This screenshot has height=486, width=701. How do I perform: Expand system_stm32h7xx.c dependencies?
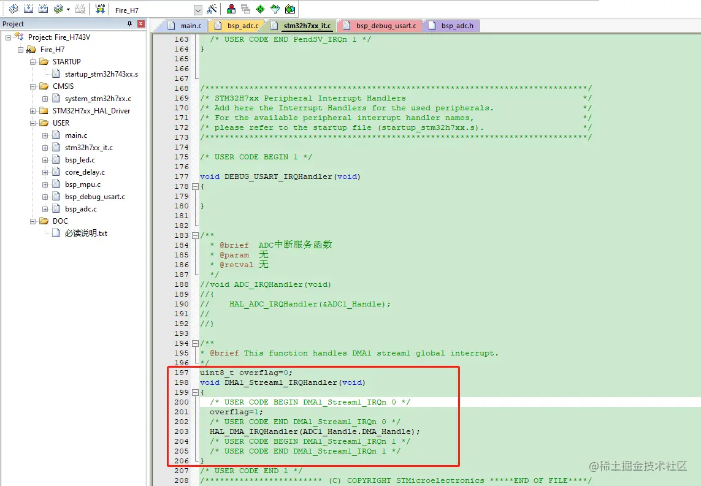pos(45,99)
